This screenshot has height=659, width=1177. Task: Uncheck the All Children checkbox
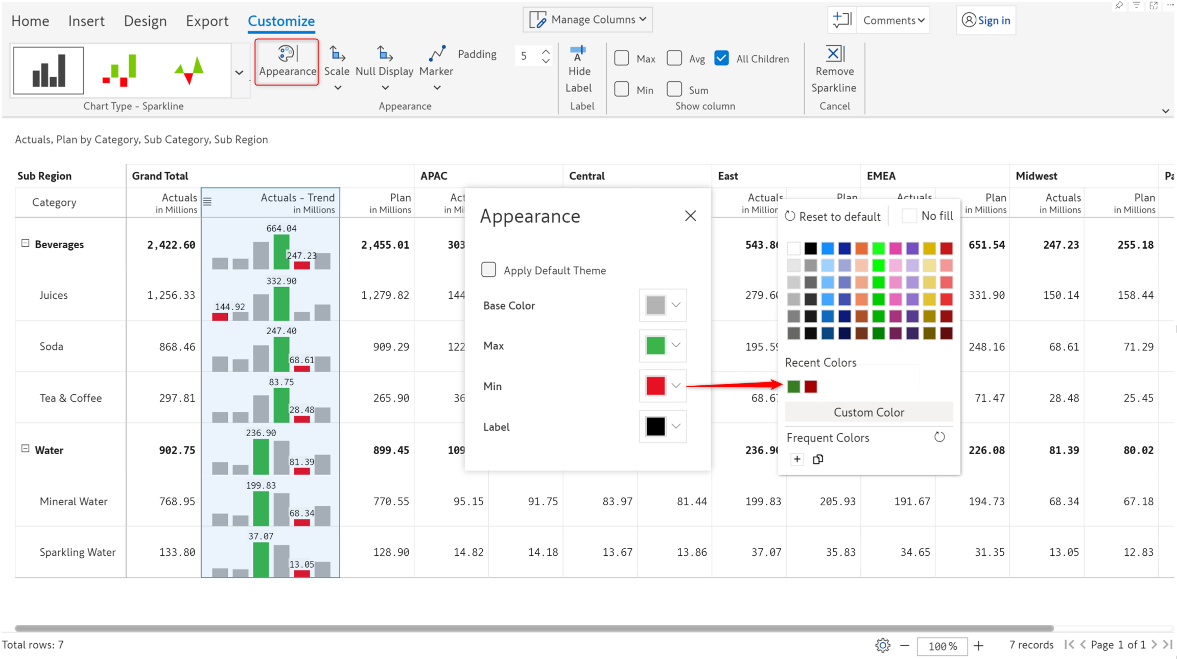pyautogui.click(x=722, y=58)
